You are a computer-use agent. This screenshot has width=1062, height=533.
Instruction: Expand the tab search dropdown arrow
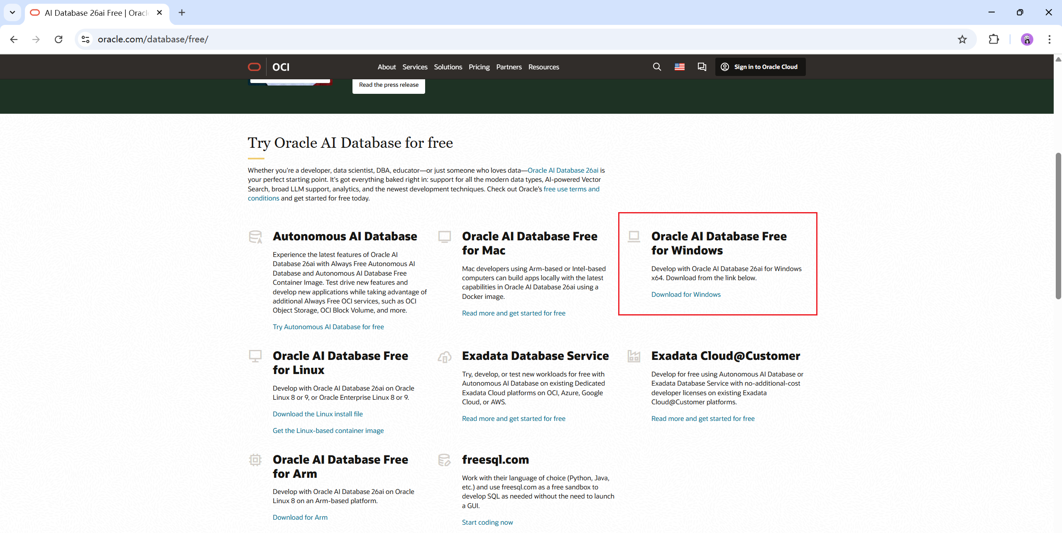coord(12,12)
